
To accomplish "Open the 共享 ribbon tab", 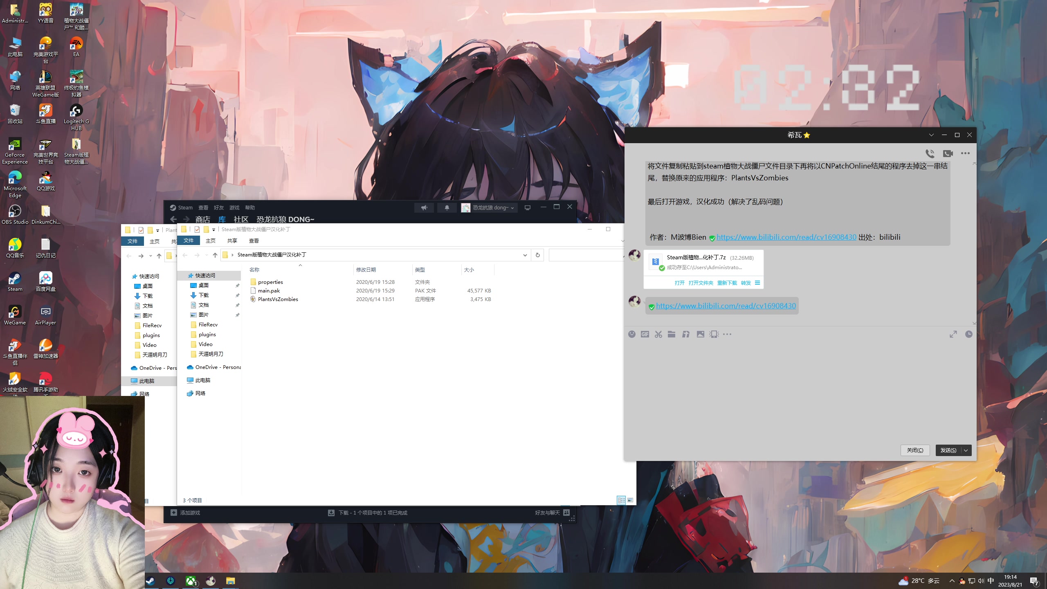I will click(232, 241).
